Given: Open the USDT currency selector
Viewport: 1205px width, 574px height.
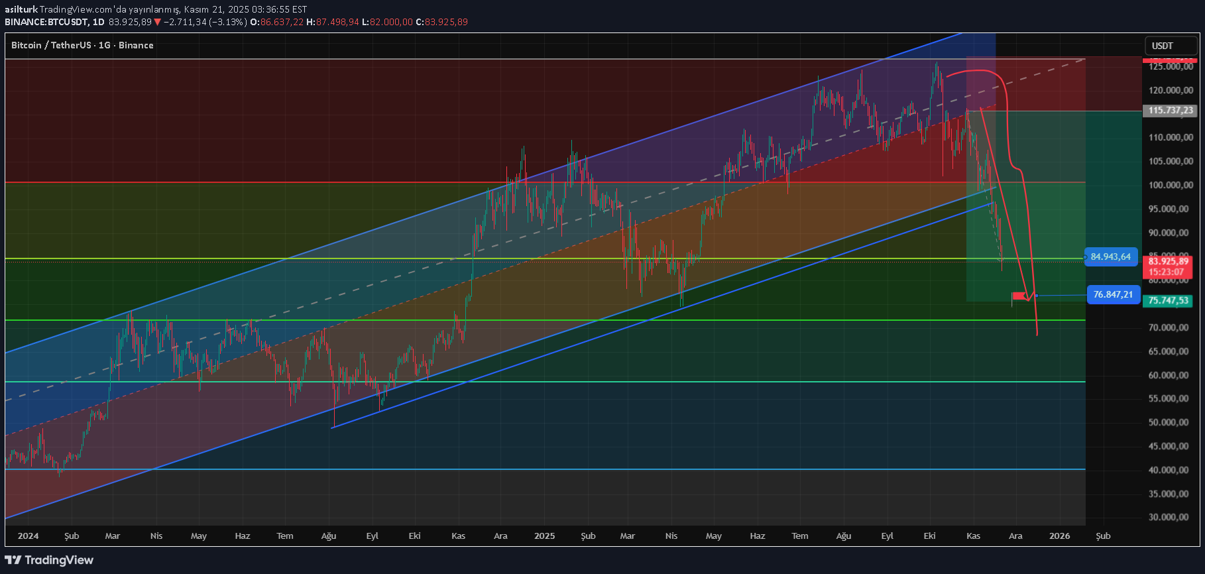Looking at the screenshot, I should point(1171,46).
